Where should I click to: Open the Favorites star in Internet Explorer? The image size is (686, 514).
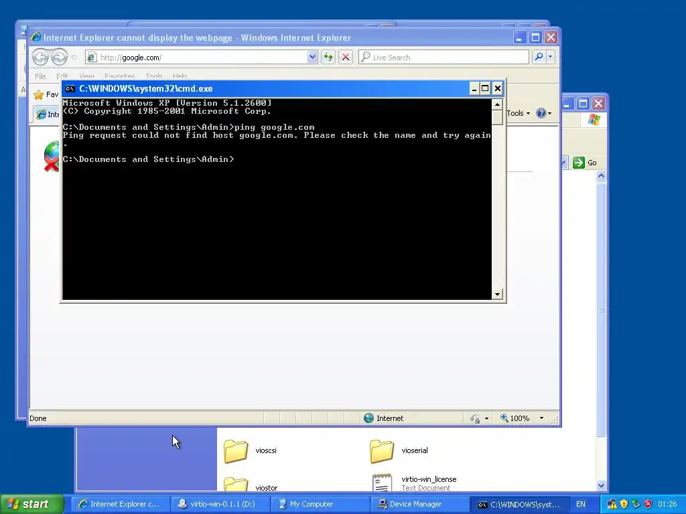(39, 94)
